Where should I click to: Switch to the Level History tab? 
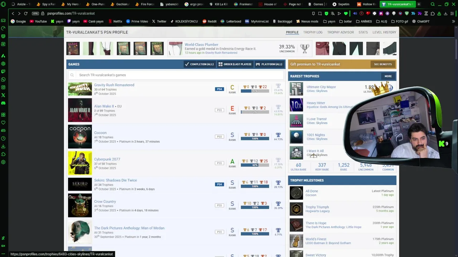384,32
